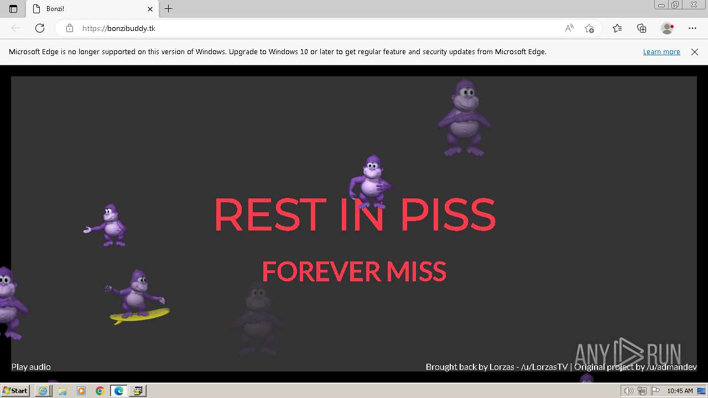Viewport: 708px width, 398px height.
Task: Dismiss the Edge unsupported notification bar
Action: tap(695, 52)
